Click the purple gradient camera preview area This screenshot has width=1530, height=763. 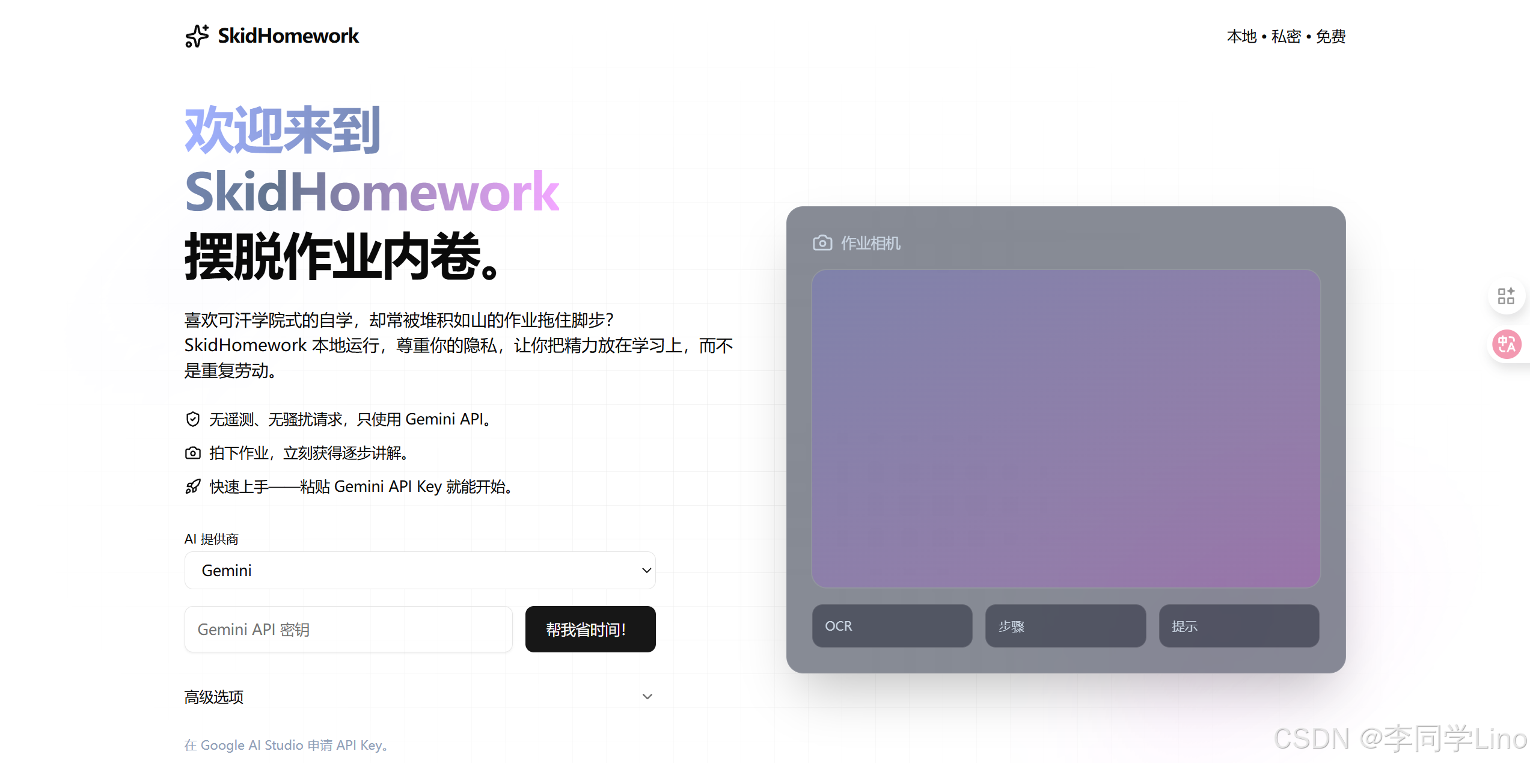point(1065,428)
